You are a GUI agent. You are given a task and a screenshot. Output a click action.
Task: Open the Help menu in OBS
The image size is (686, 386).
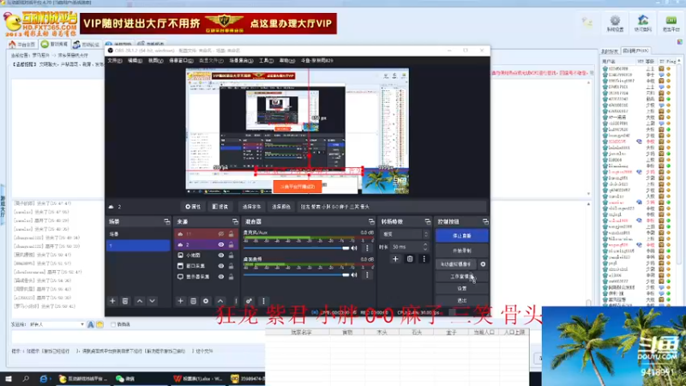tap(287, 60)
